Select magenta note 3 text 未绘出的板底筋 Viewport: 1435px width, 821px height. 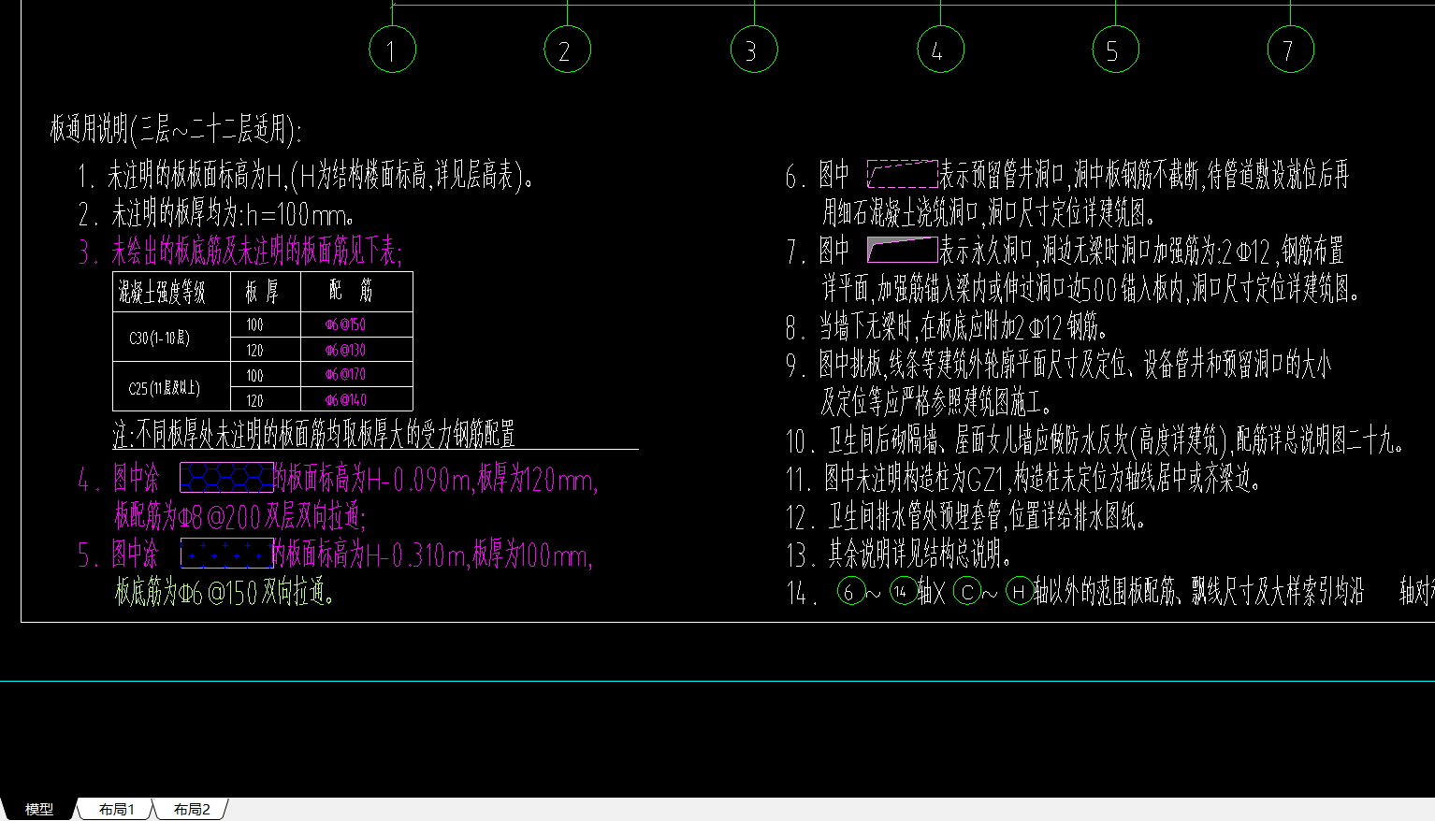pyautogui.click(x=256, y=251)
